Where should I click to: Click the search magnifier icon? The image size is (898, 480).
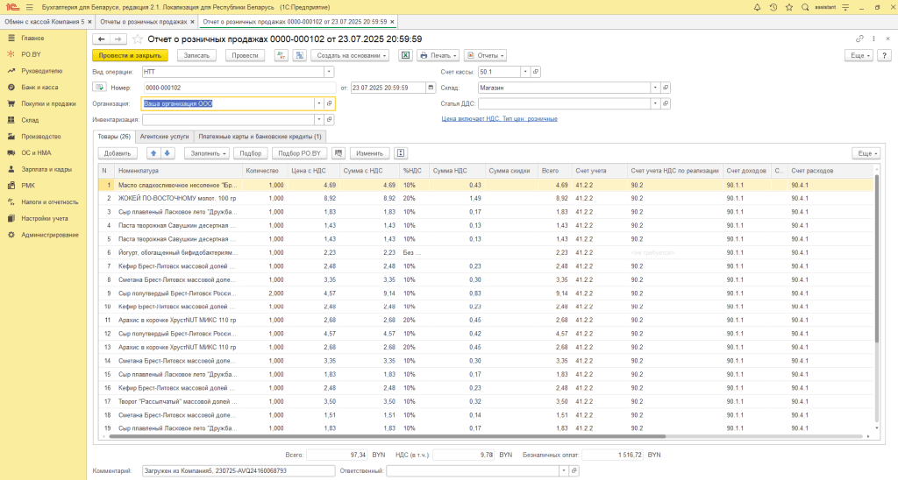point(805,7)
